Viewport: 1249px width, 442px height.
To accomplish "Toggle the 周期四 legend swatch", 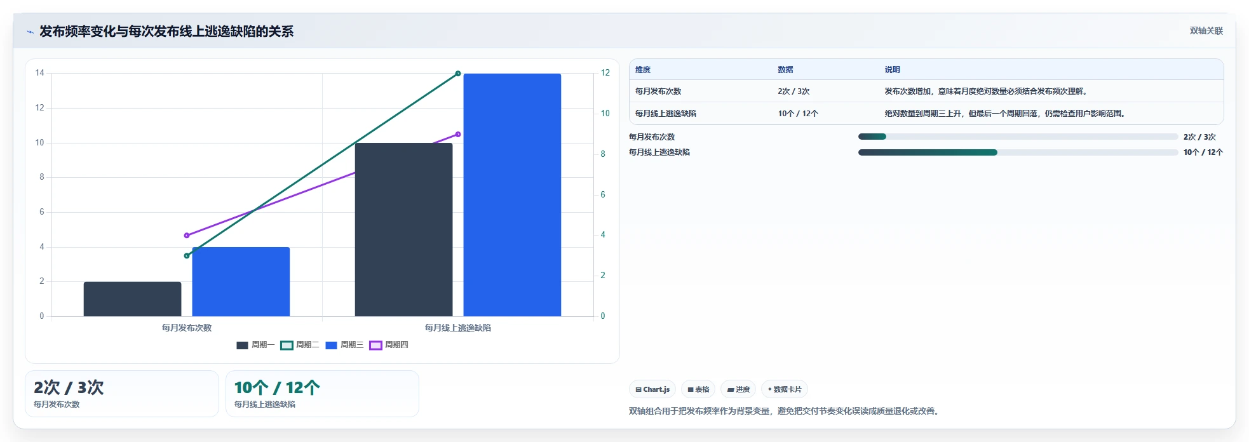I will 375,345.
